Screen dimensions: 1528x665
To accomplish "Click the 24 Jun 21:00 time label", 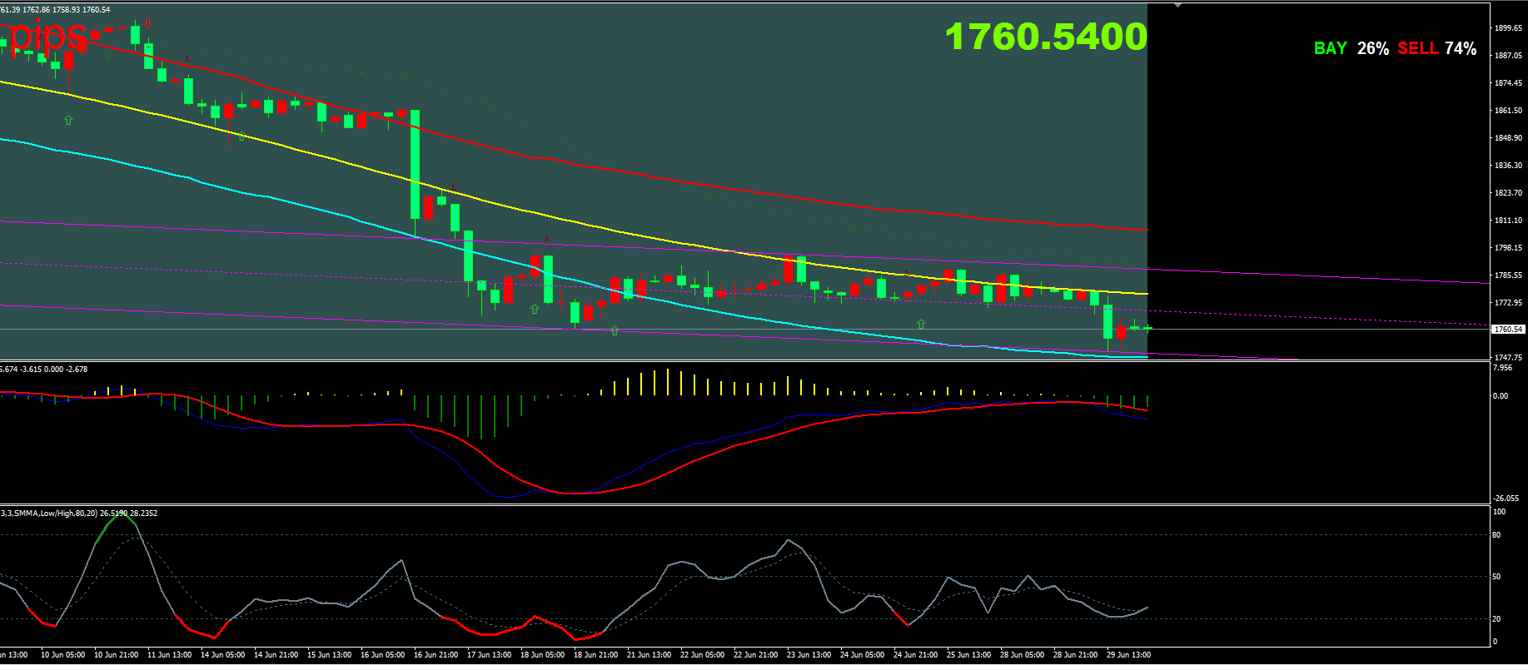I will [915, 655].
